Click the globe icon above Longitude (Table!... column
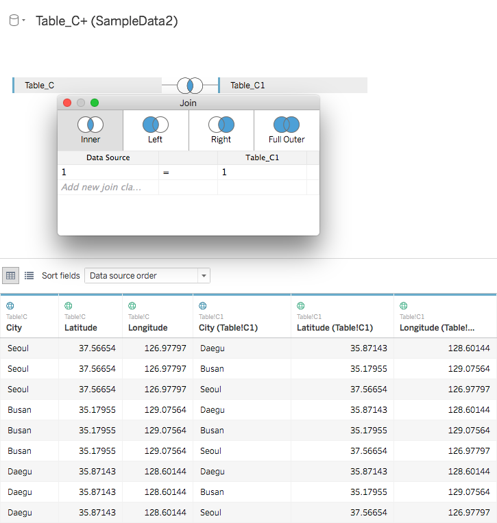497x523 pixels. coord(404,305)
